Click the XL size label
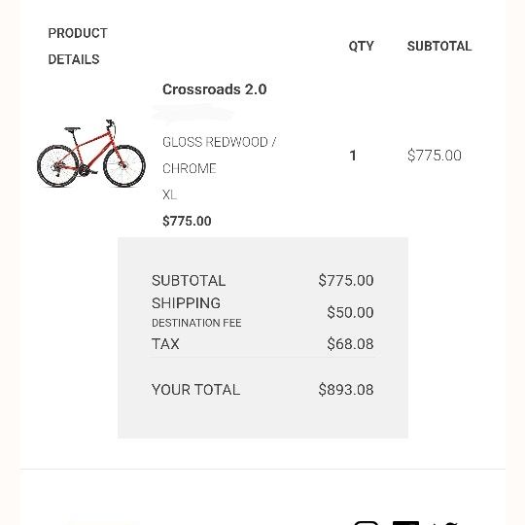525x525 pixels. pos(169,194)
